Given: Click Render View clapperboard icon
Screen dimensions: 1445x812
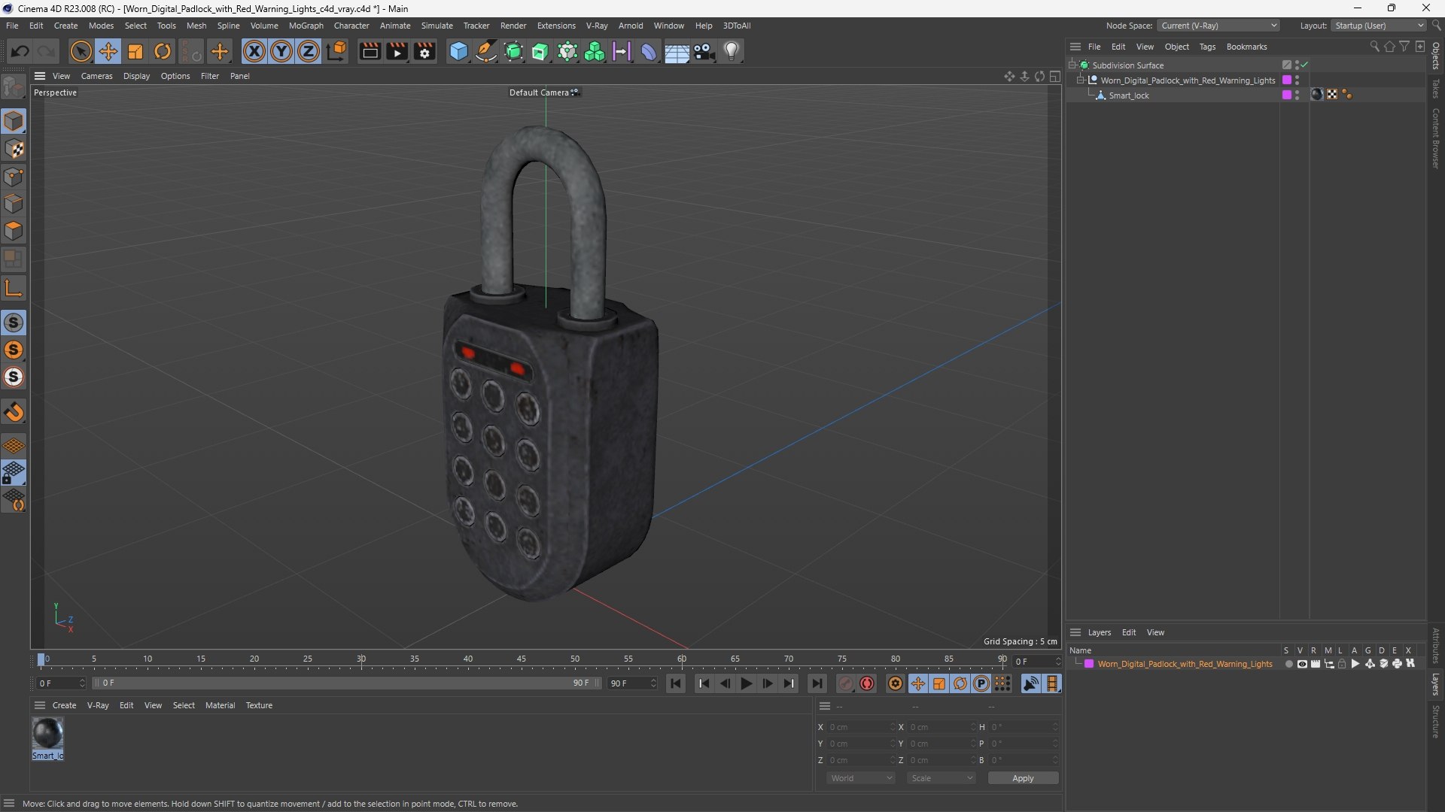Looking at the screenshot, I should tap(370, 51).
